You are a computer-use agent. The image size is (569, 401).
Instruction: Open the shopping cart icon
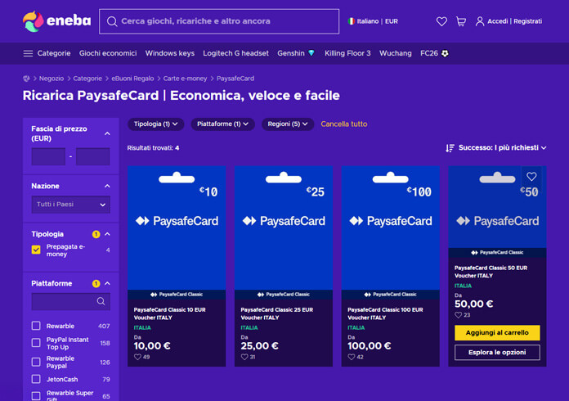pos(461,21)
